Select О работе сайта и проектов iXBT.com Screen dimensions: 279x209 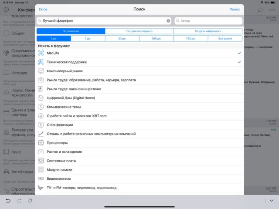coord(139,116)
